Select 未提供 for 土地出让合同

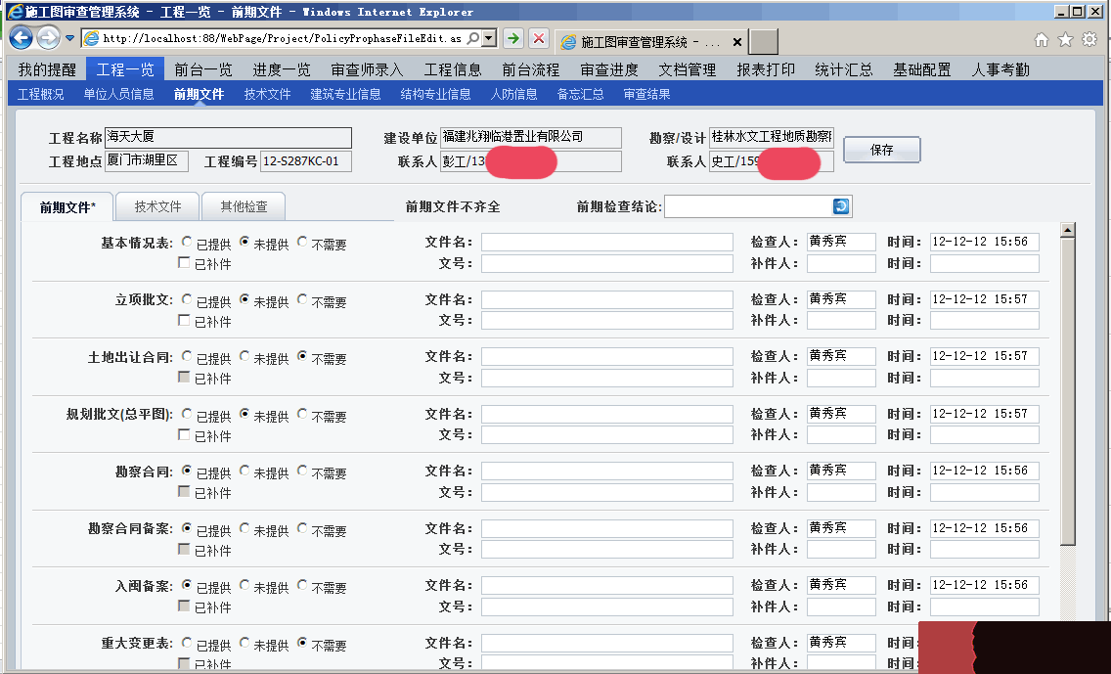[x=244, y=356]
